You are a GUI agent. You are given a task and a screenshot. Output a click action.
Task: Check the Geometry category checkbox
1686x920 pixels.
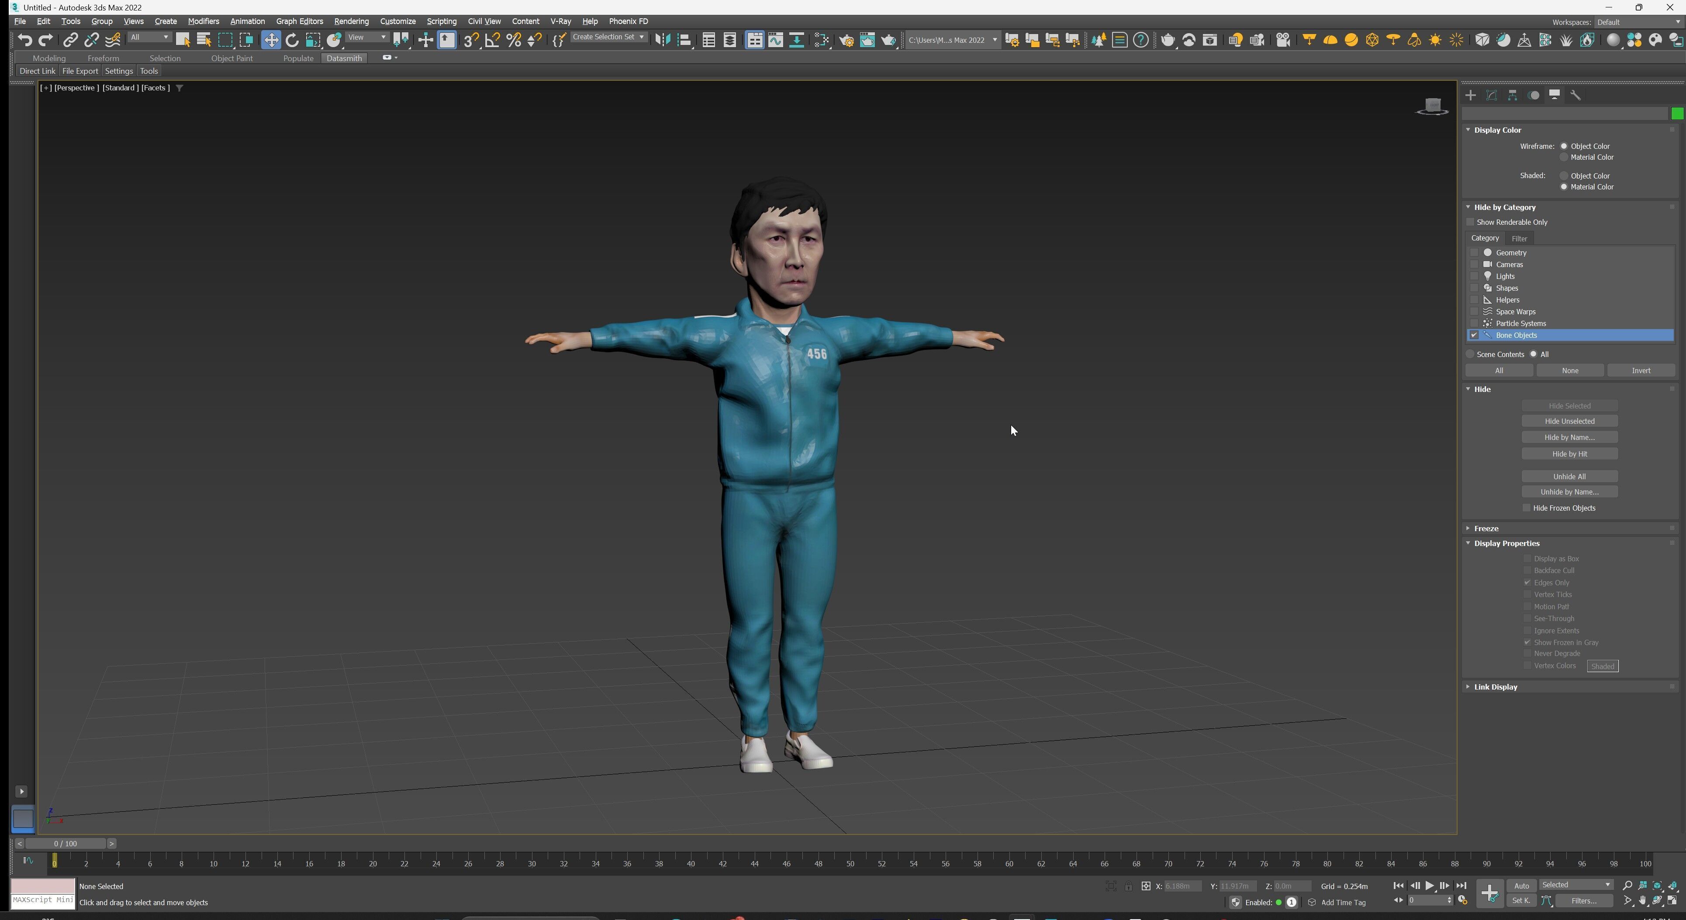coord(1474,252)
